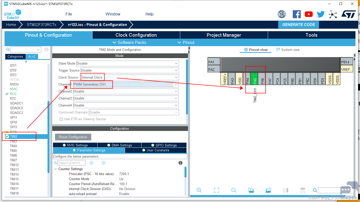
Task: Open the peripheral list settings gear
Action: click(46, 50)
